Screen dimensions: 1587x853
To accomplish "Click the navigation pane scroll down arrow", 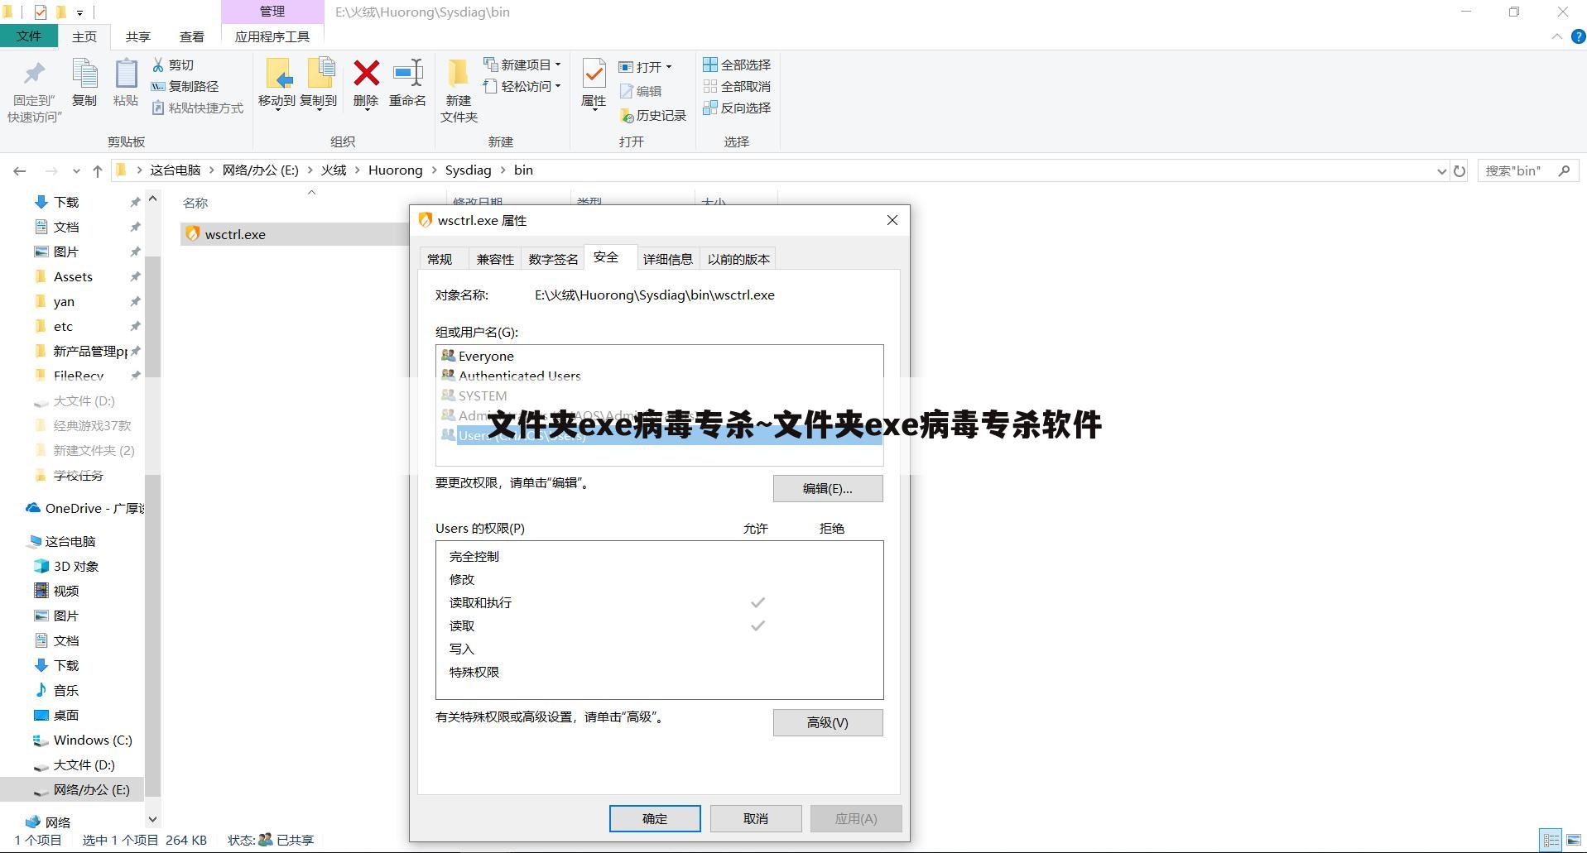I will (152, 820).
